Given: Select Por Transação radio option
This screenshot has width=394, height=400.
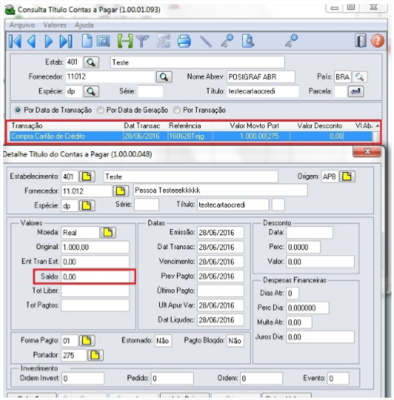Looking at the screenshot, I should (x=177, y=110).
